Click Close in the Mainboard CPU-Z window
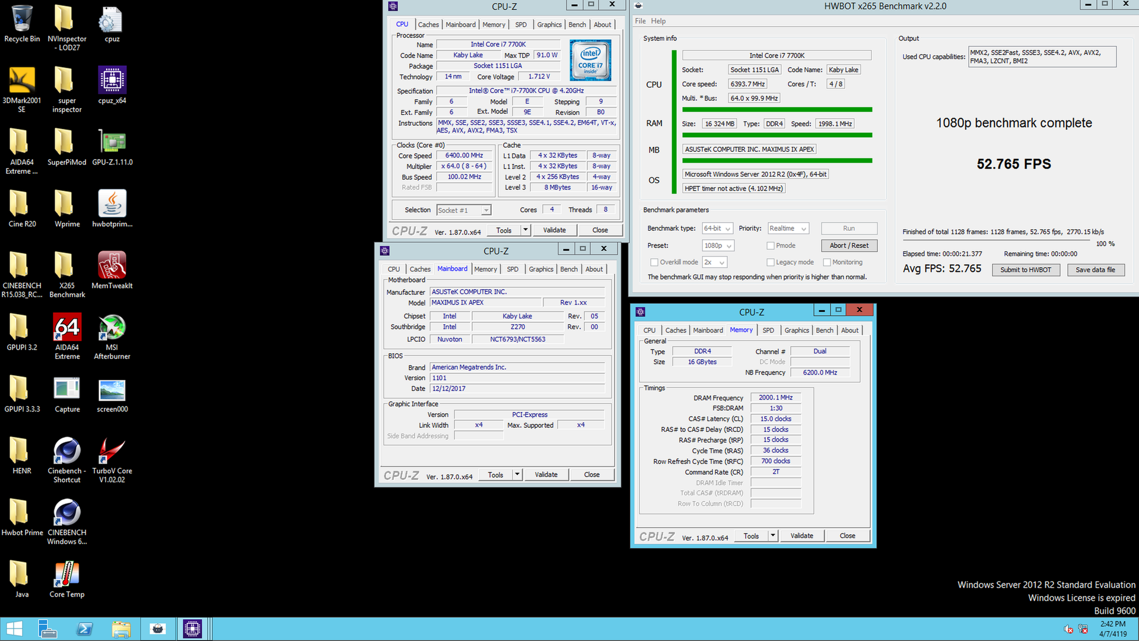 click(591, 475)
